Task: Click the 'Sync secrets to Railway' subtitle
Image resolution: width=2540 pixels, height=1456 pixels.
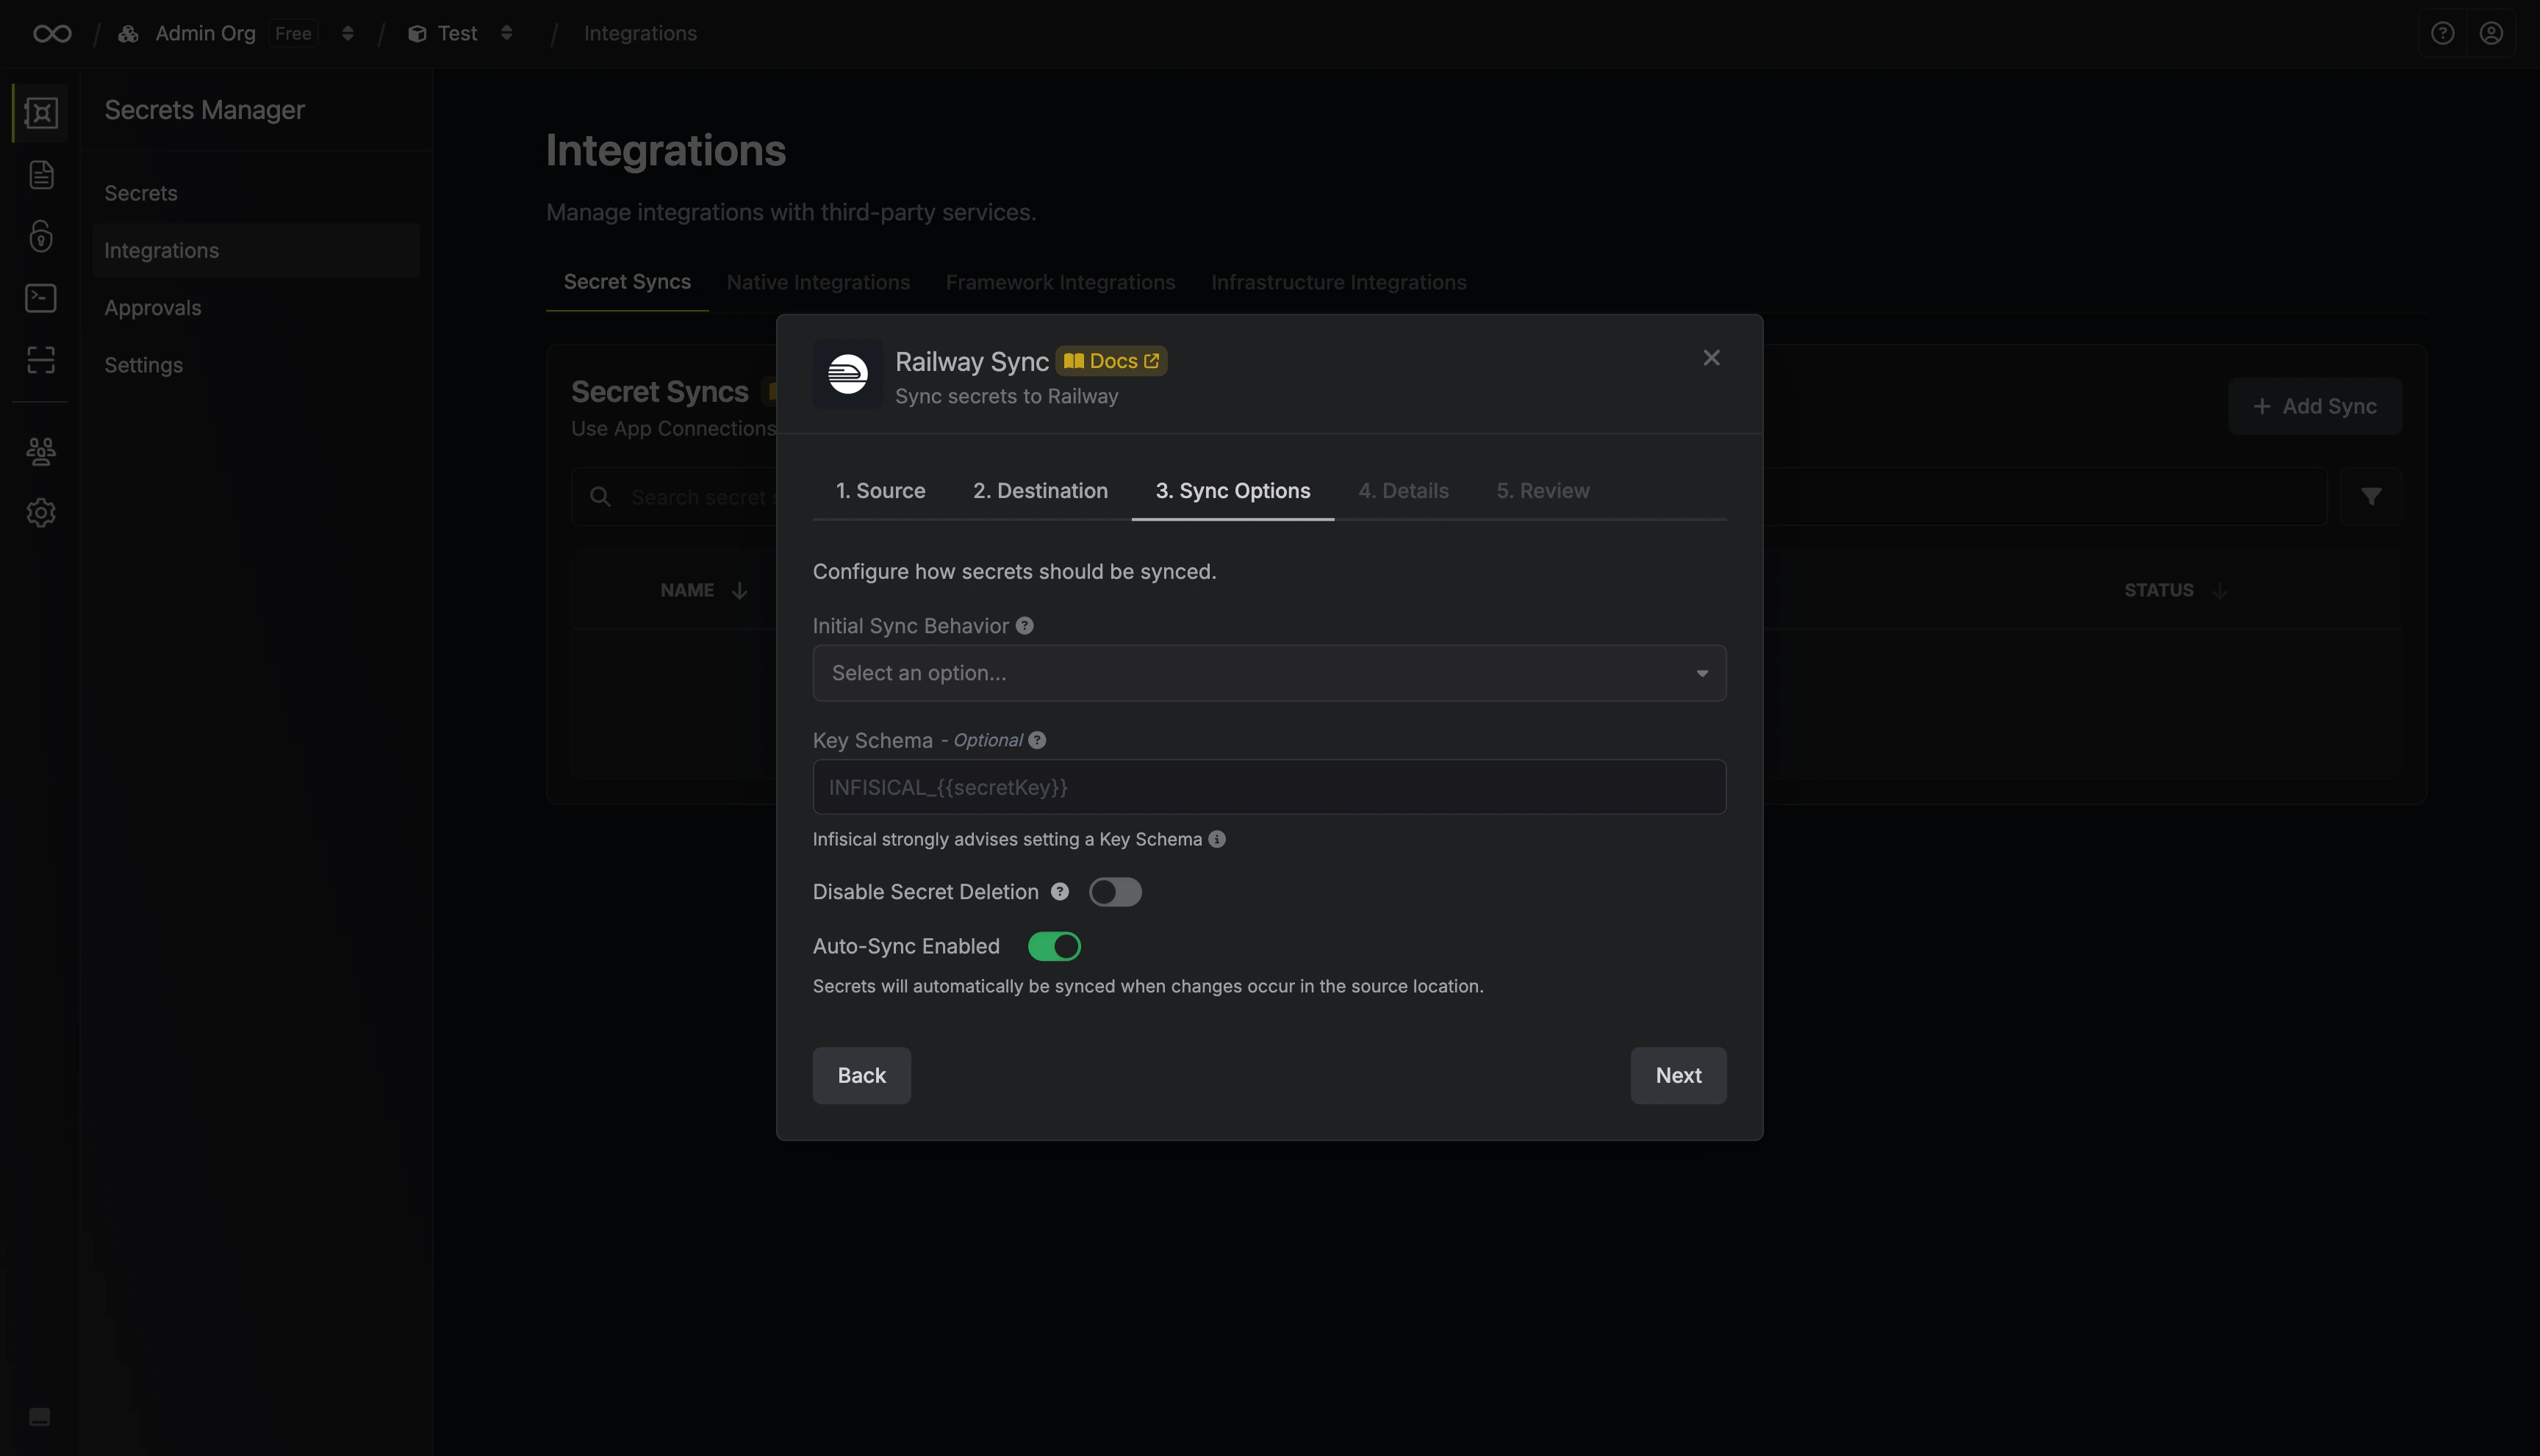Action: [x=1006, y=397]
